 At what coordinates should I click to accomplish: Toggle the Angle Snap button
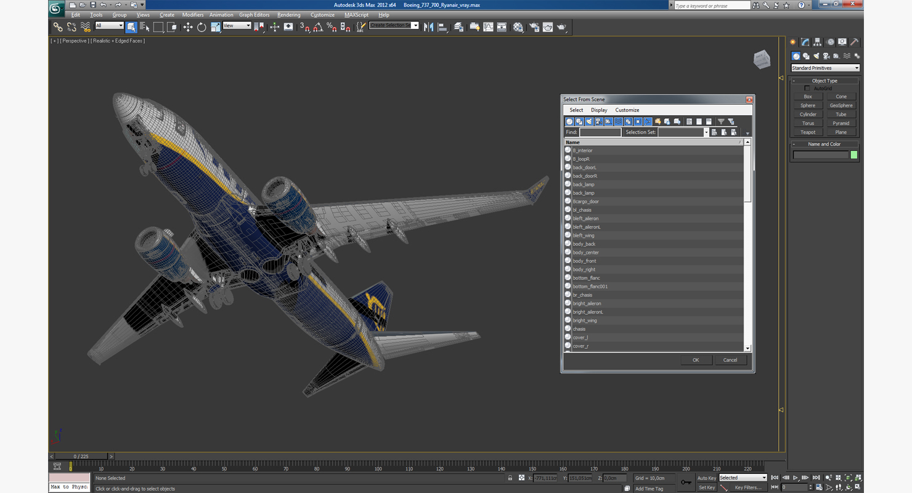[318, 27]
